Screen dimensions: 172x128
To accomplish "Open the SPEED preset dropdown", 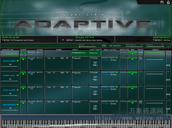I will (161, 40).
